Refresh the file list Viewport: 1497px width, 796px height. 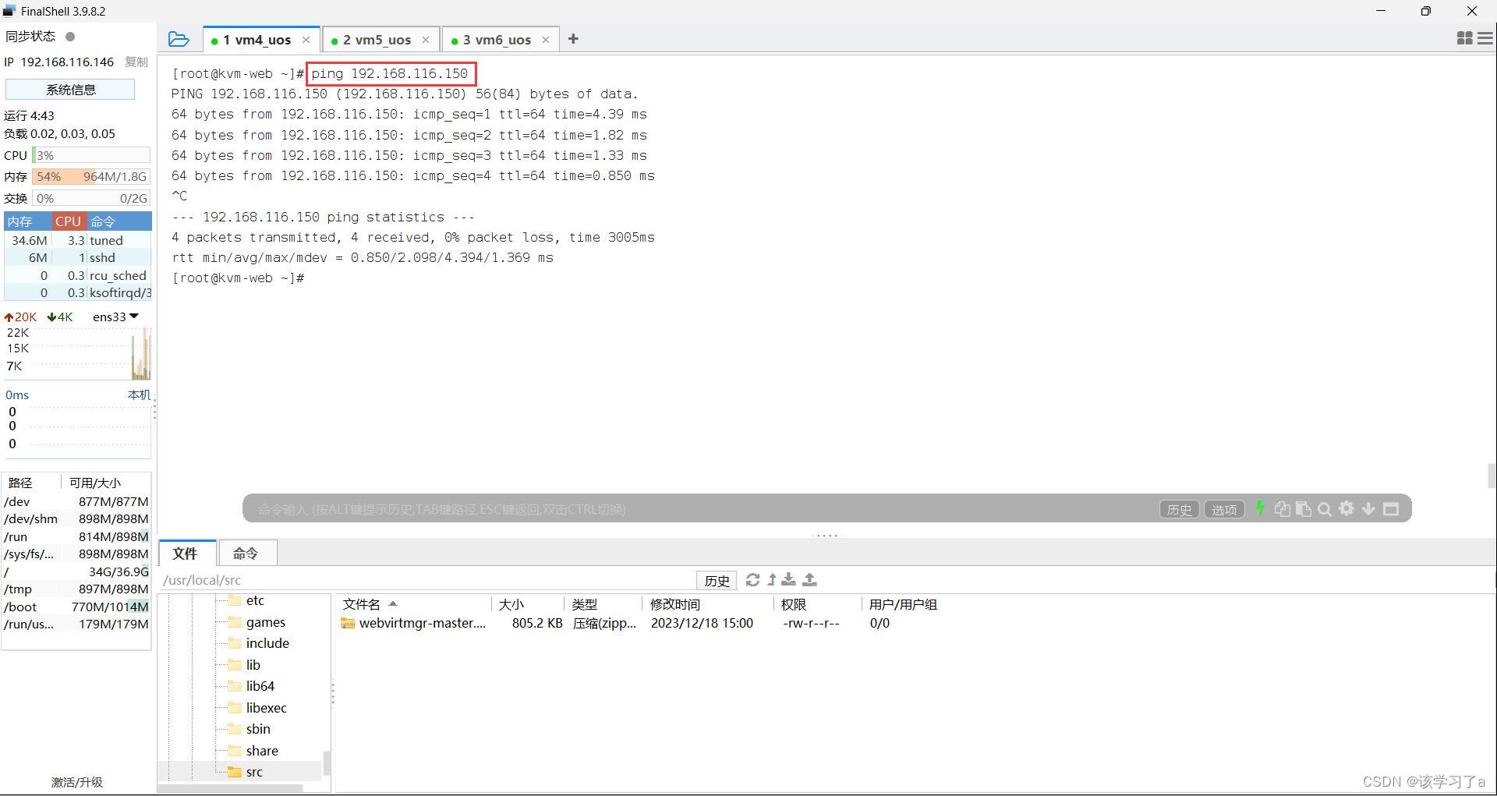tap(752, 579)
